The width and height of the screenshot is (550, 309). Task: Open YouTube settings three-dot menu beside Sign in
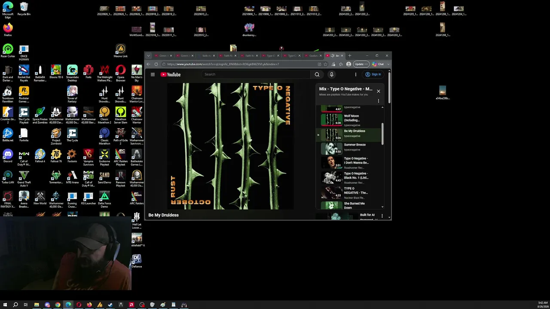tap(356, 74)
